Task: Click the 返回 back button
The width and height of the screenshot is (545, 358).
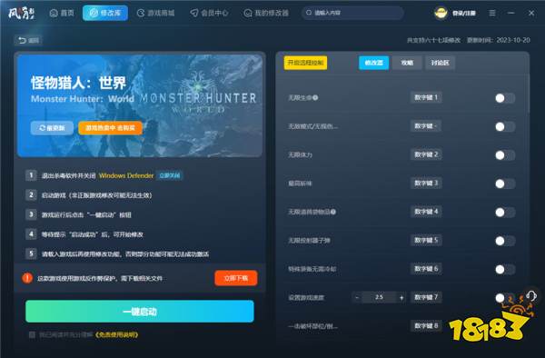Action: [28, 40]
